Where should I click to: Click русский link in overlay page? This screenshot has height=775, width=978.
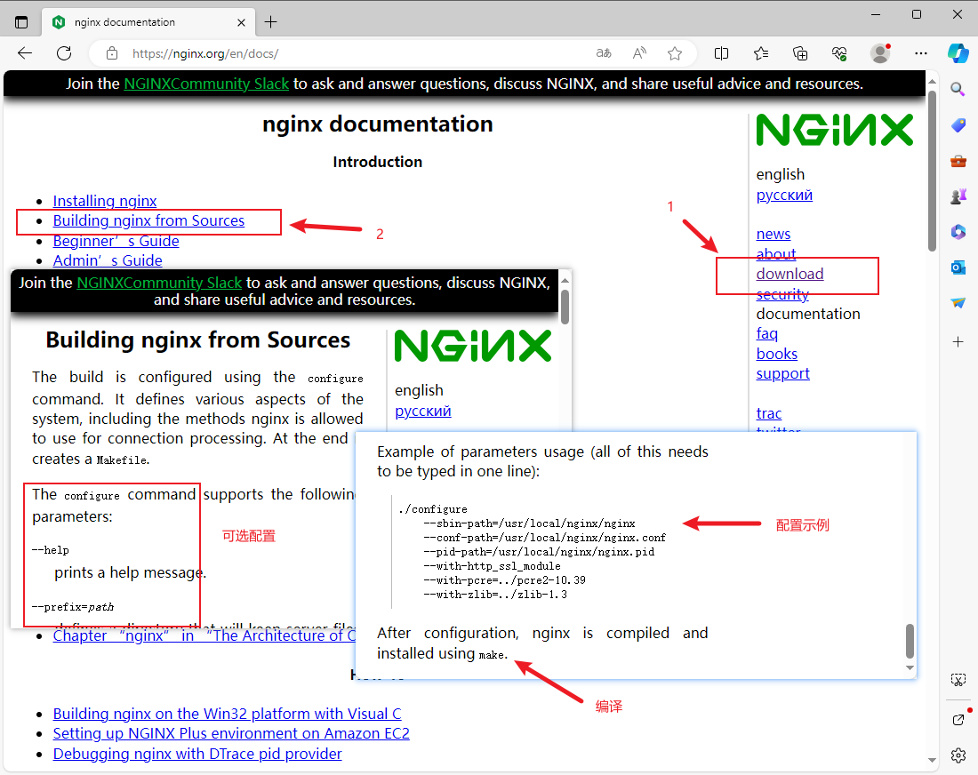click(x=423, y=411)
